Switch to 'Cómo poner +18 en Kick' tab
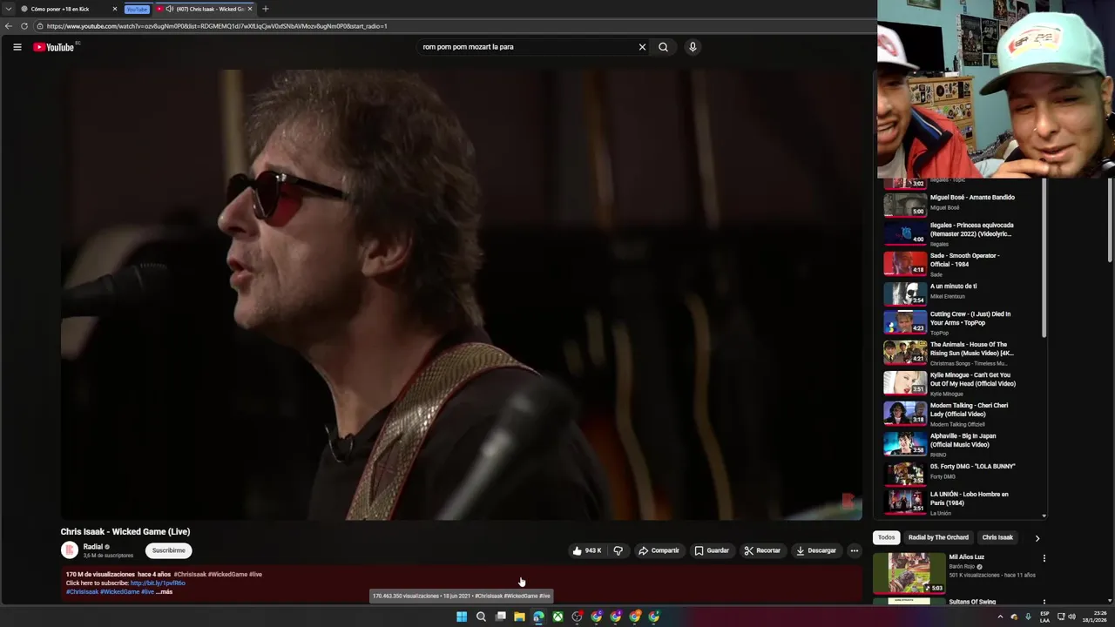The image size is (1115, 627). coord(65,9)
